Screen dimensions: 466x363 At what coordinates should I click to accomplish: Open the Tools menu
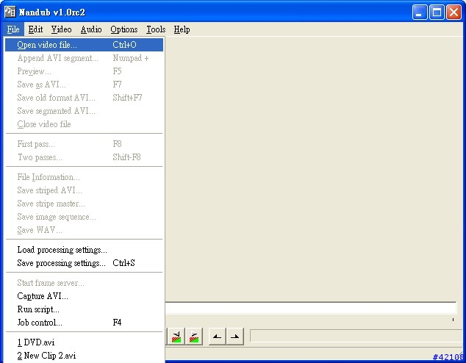(x=156, y=29)
